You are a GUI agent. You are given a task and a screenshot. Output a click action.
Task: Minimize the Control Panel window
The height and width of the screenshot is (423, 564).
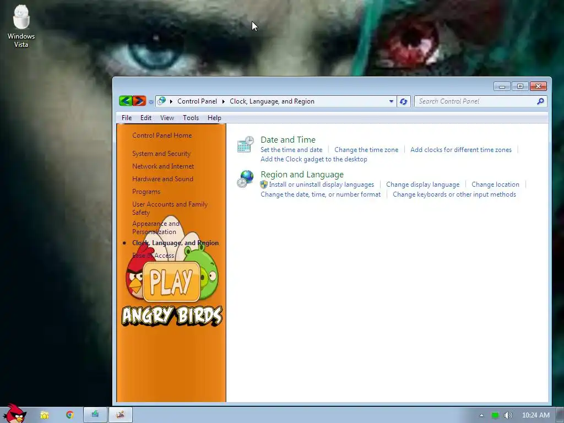coord(502,86)
